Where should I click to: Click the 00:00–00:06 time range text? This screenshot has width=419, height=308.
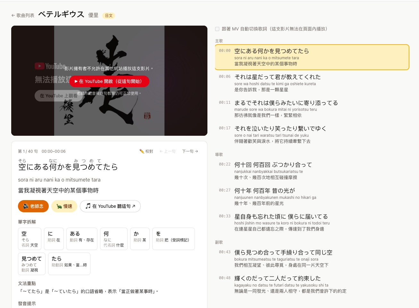click(x=54, y=151)
